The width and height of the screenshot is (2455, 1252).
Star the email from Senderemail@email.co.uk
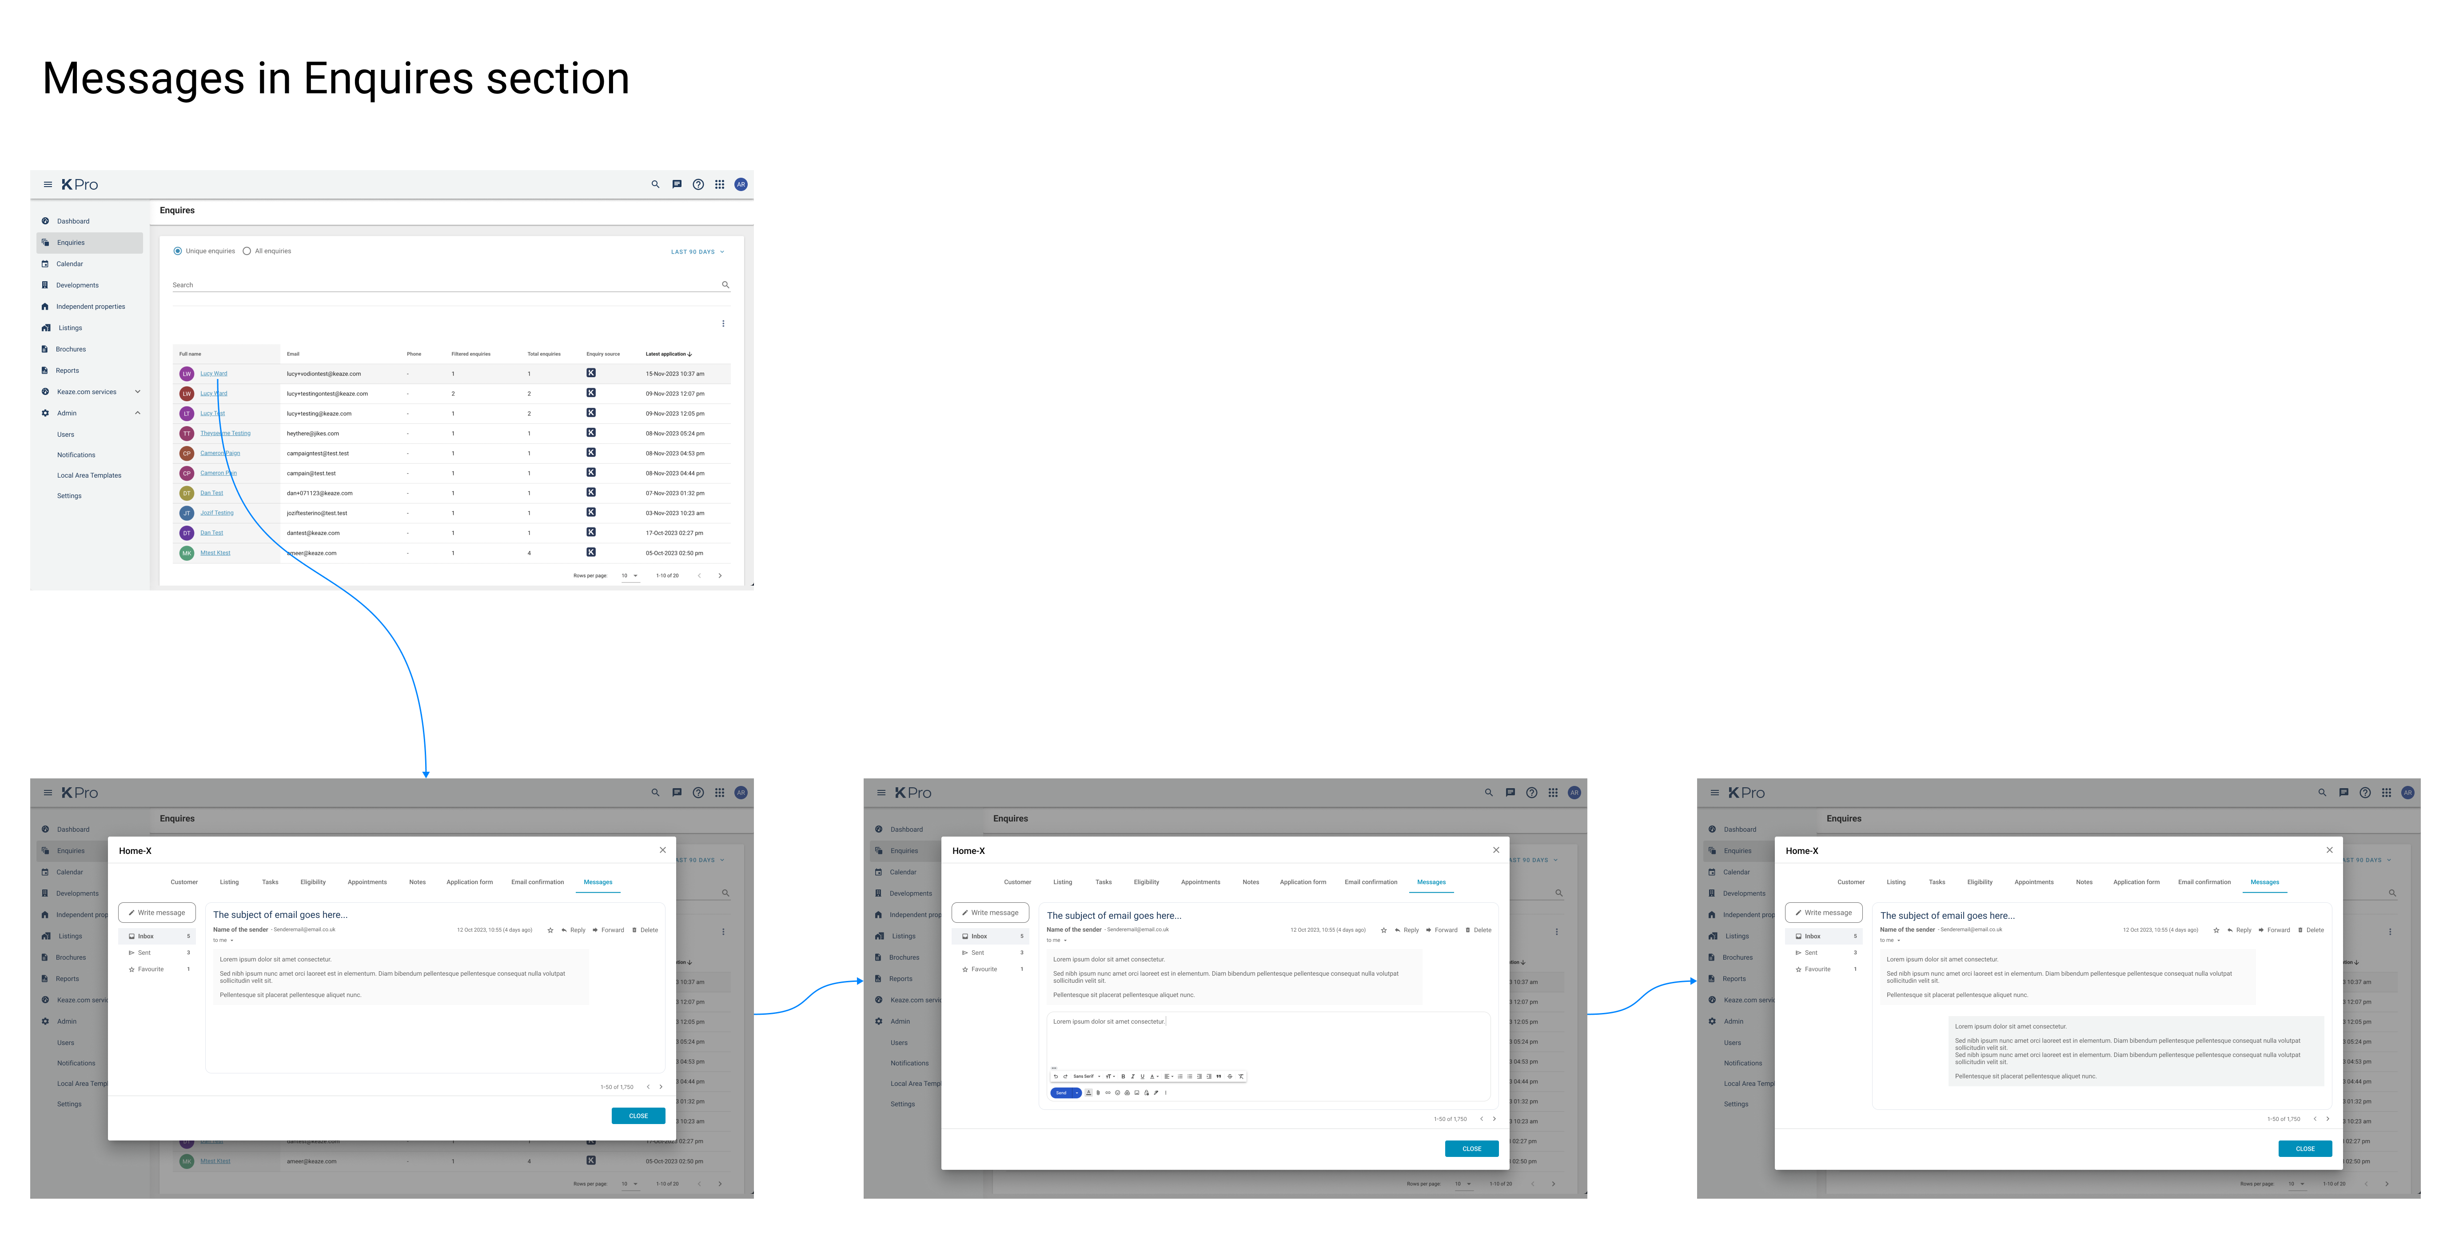click(x=1384, y=930)
